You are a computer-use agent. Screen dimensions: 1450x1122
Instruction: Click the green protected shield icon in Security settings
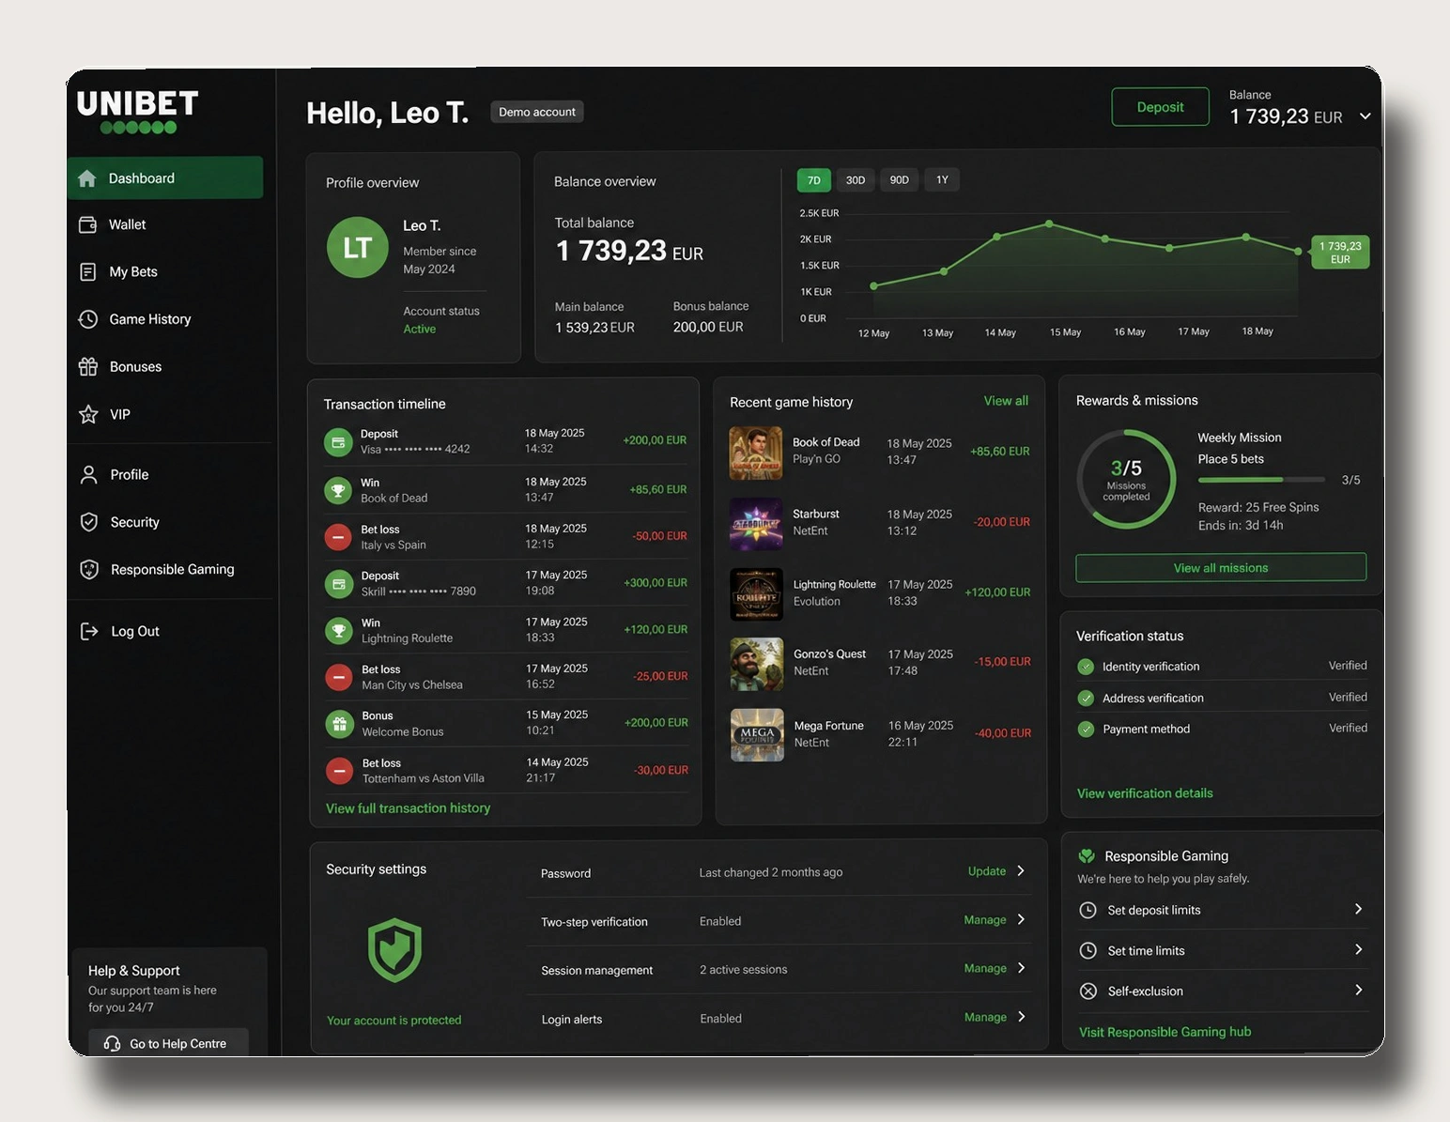(394, 950)
